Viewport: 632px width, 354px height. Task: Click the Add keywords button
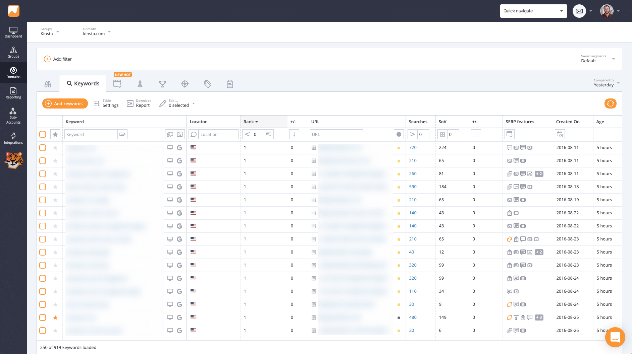click(x=65, y=103)
